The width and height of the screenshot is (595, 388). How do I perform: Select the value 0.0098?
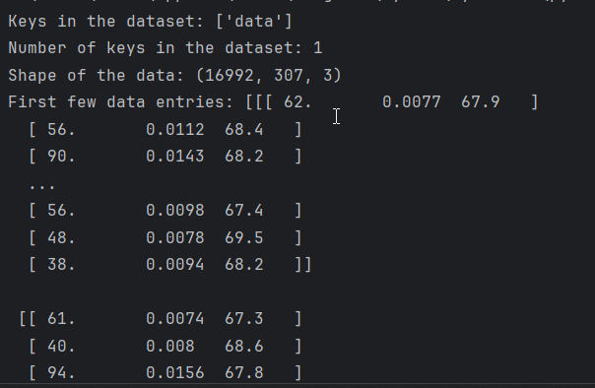(x=175, y=211)
